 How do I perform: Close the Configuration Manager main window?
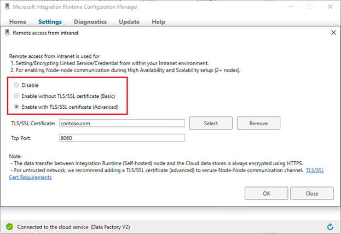[x=330, y=7]
